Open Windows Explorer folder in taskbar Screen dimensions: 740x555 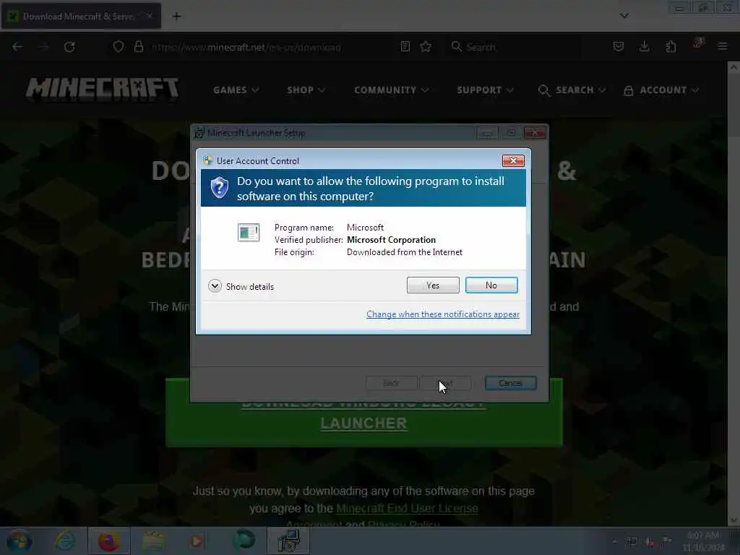click(x=154, y=541)
